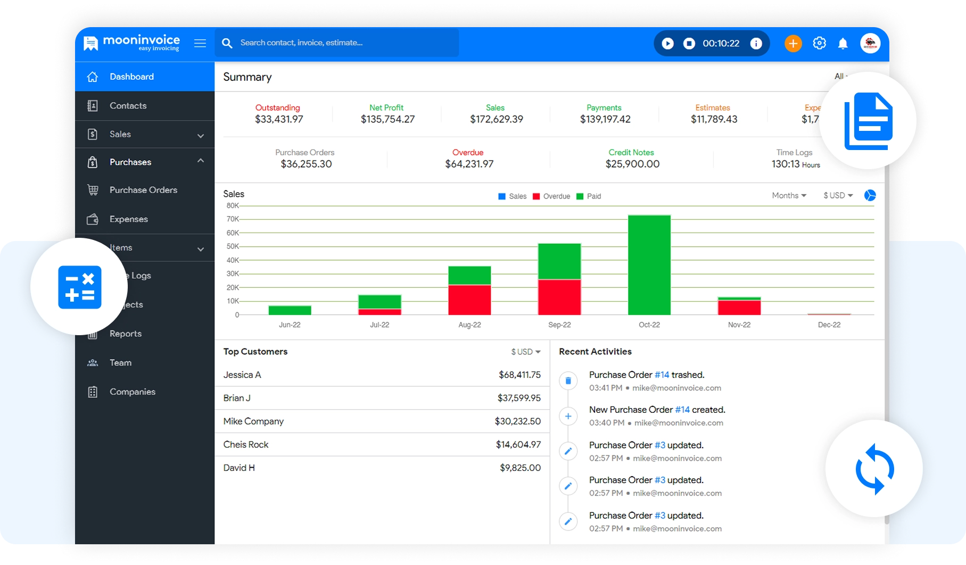Click the orange add new button

click(x=792, y=44)
